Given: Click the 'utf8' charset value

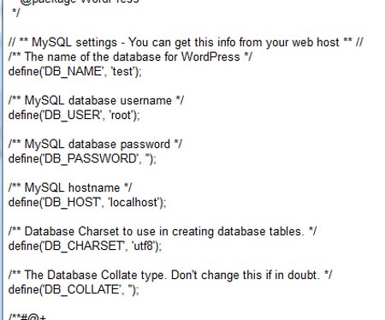Looking at the screenshot, I should (x=144, y=246).
